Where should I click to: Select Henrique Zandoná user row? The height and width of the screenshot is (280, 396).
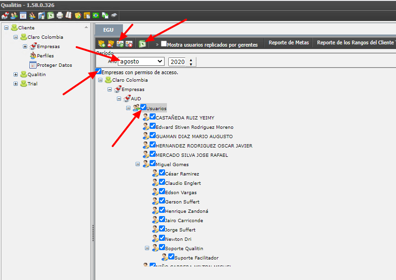[x=187, y=211]
